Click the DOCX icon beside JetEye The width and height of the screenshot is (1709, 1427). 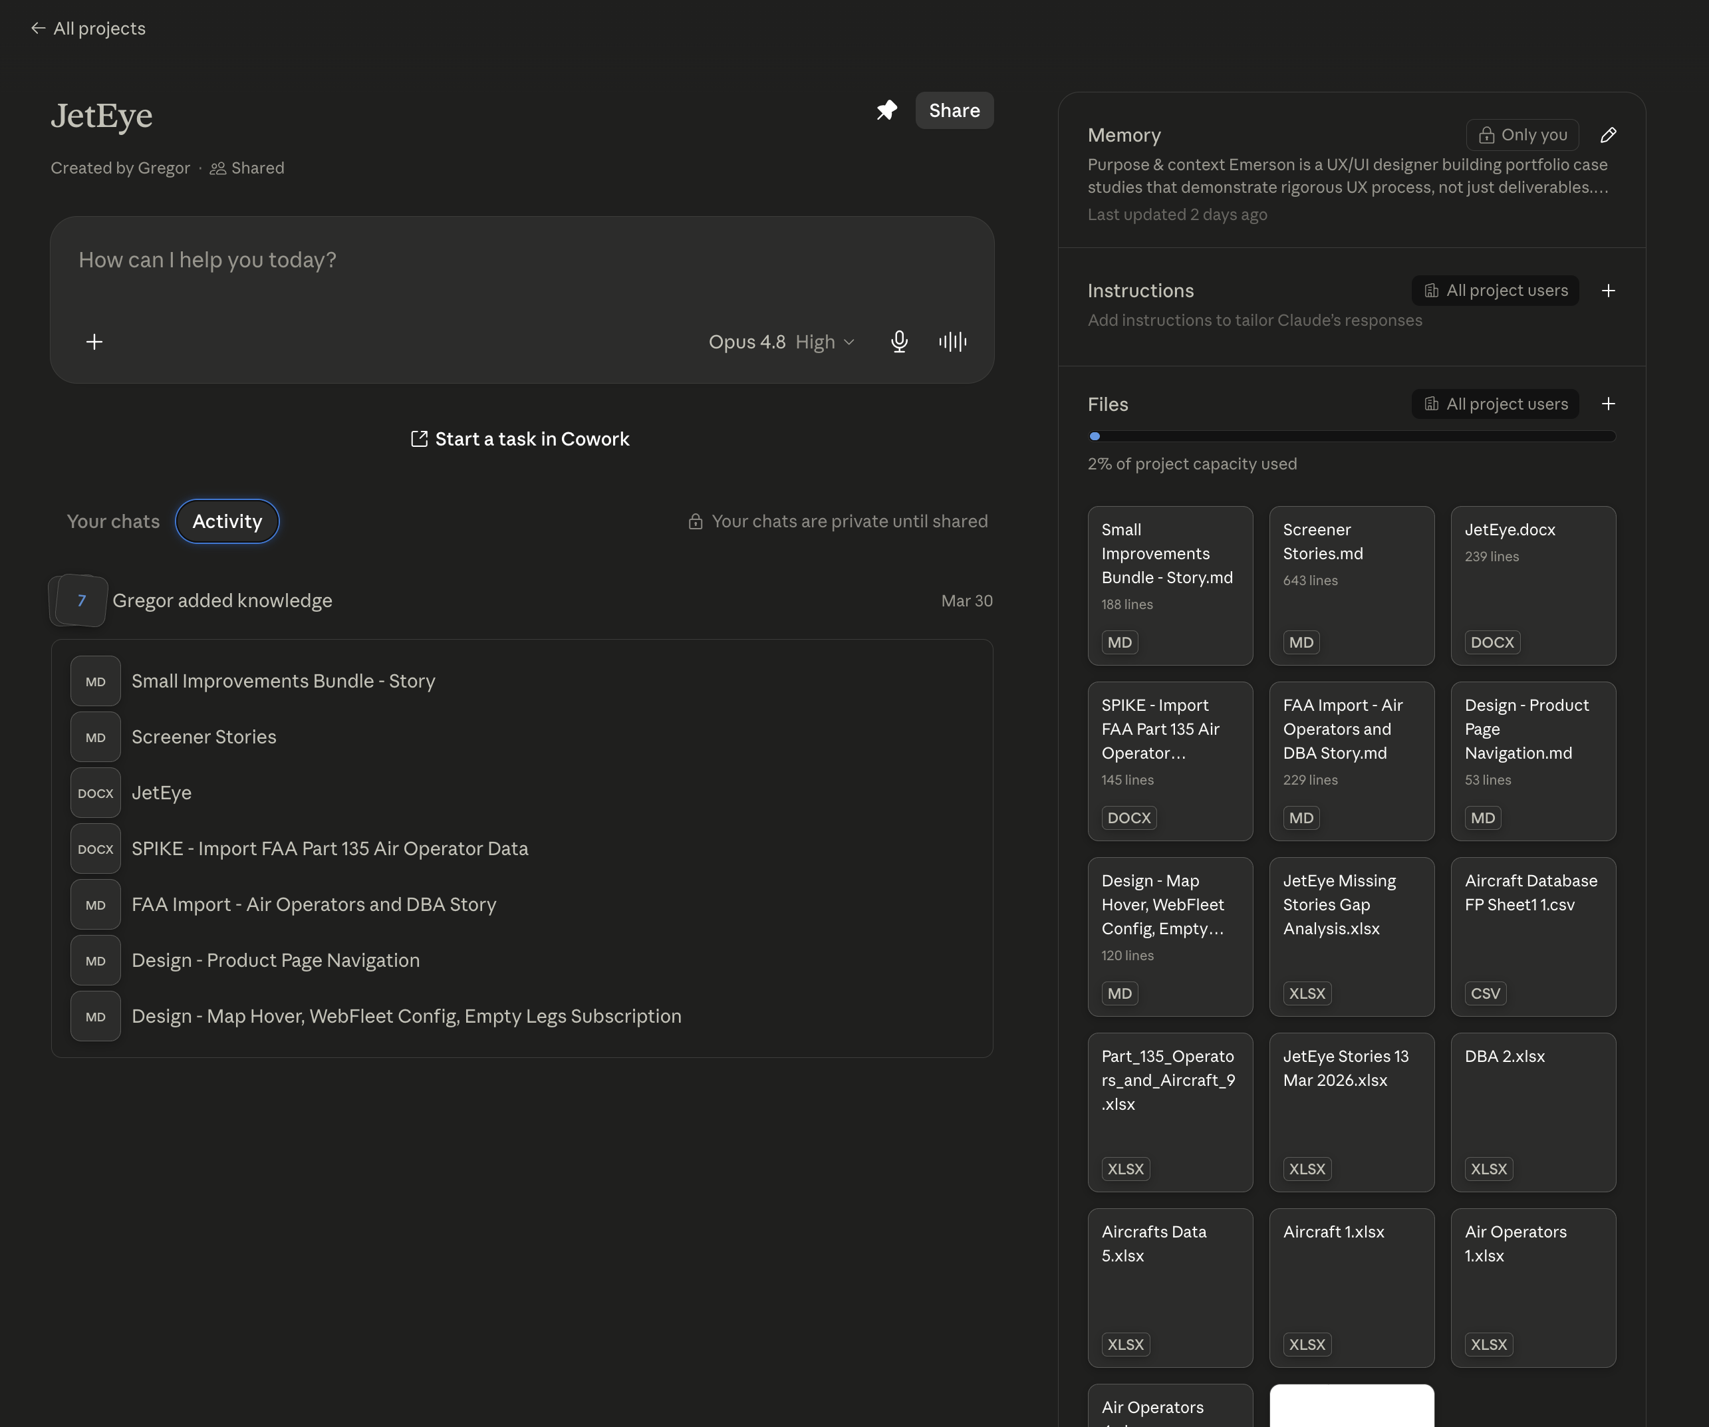click(x=95, y=793)
